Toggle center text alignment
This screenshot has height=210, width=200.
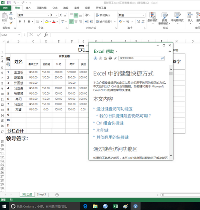coord(76,21)
